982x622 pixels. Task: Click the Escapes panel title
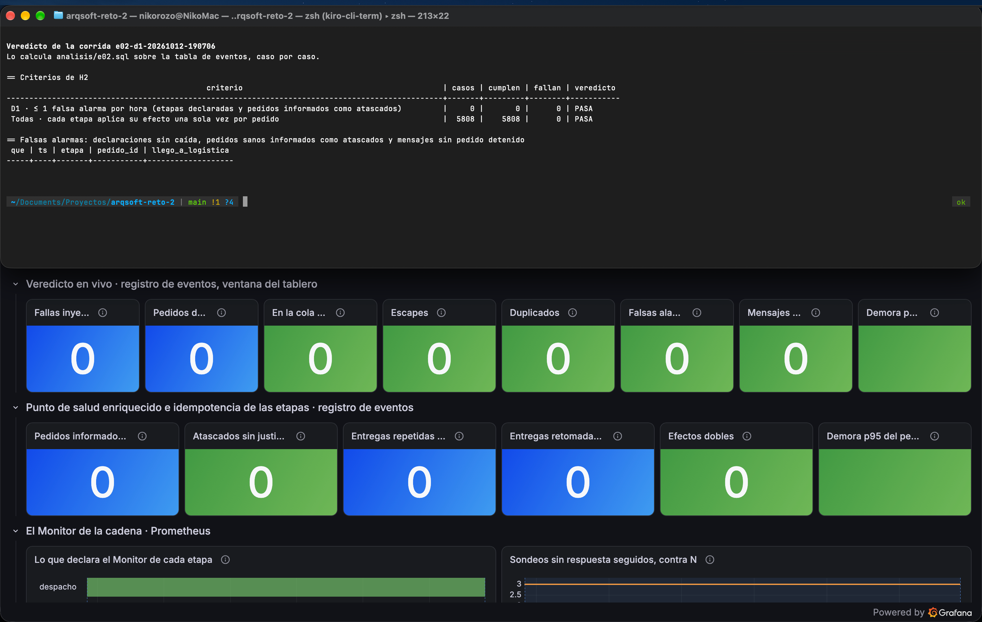[409, 313]
